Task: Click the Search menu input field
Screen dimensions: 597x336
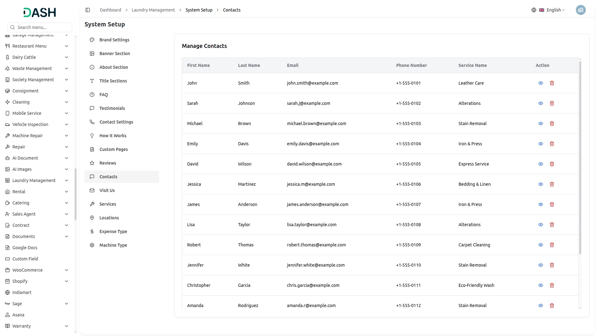Action: [40, 27]
